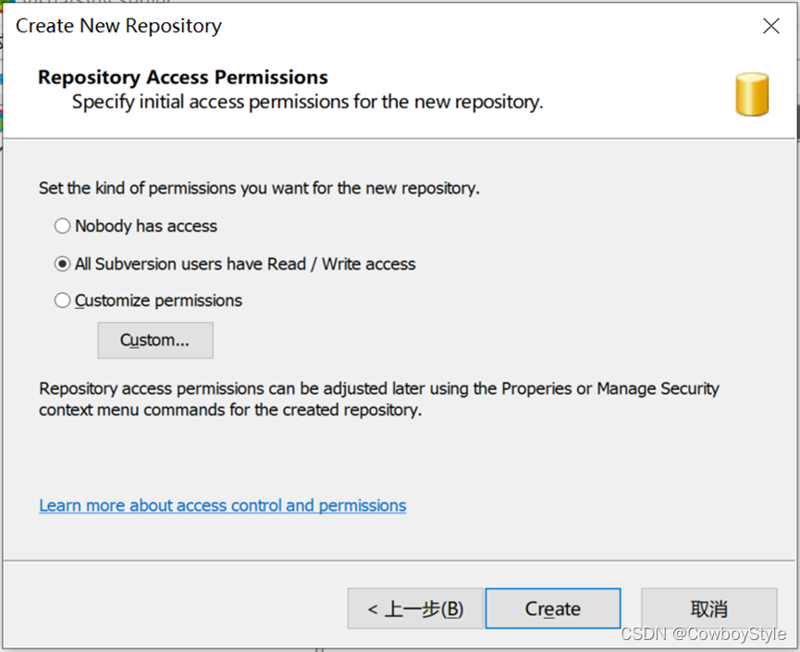Go back with the "上一步(B)" button
Viewport: 800px width, 652px height.
coord(415,609)
